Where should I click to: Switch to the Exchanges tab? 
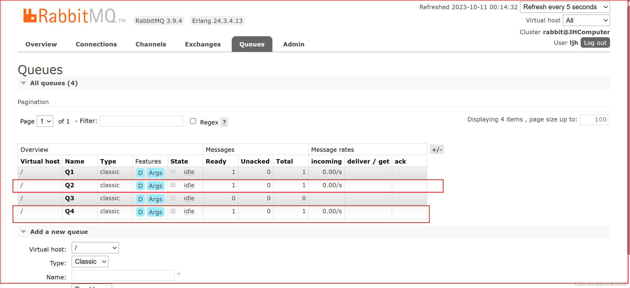click(203, 44)
